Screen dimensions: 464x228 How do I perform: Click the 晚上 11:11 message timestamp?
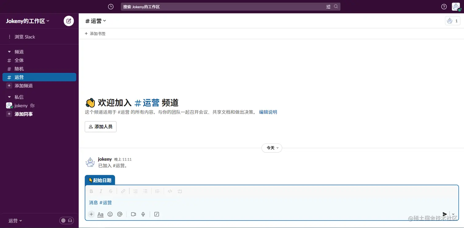(x=123, y=160)
